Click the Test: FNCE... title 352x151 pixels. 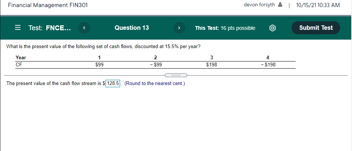49,28
